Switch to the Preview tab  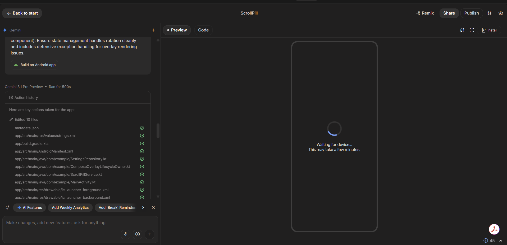[x=177, y=30]
